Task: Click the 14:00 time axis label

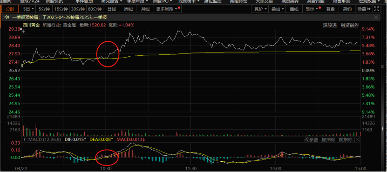Action: [276, 169]
